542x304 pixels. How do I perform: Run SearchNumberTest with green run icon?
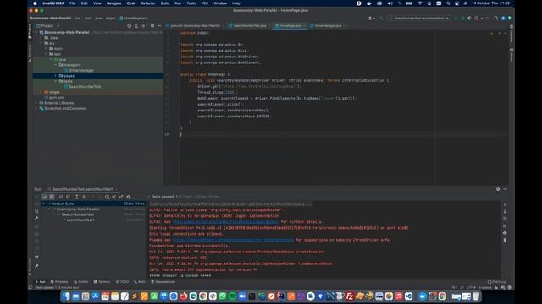(x=456, y=18)
